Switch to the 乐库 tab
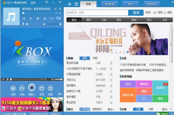The width and height of the screenshot is (174, 115). [88, 4]
